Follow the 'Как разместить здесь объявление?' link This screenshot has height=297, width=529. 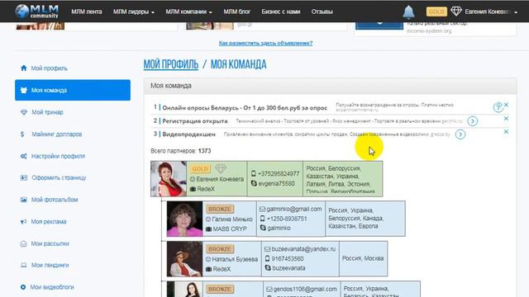pos(265,43)
